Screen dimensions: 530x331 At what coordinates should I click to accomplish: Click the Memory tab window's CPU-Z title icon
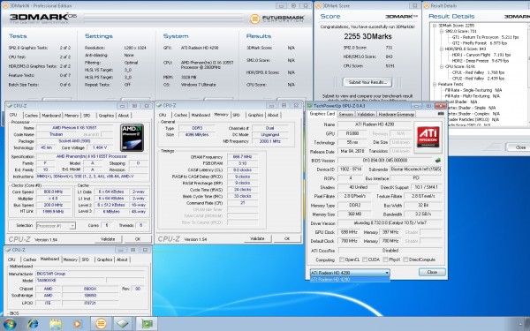coord(159,105)
